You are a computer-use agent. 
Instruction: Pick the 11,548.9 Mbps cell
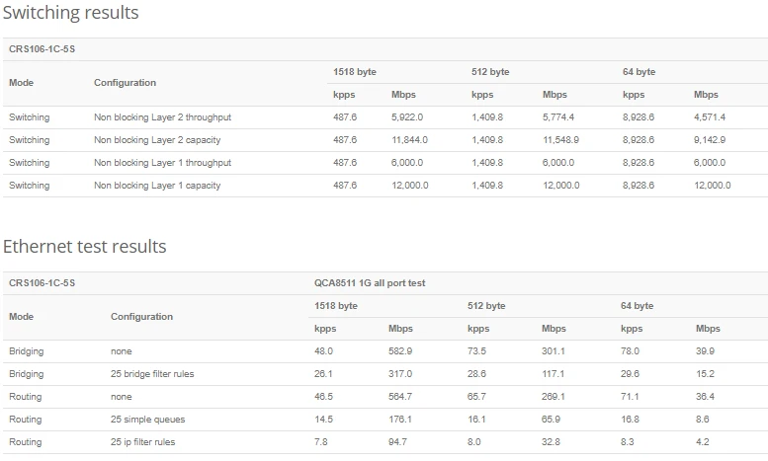coord(560,140)
